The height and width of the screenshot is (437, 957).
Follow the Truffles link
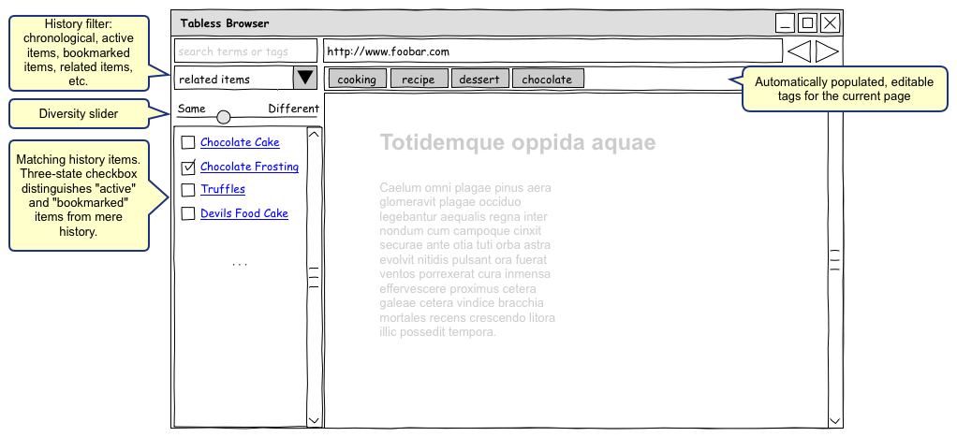(x=223, y=189)
